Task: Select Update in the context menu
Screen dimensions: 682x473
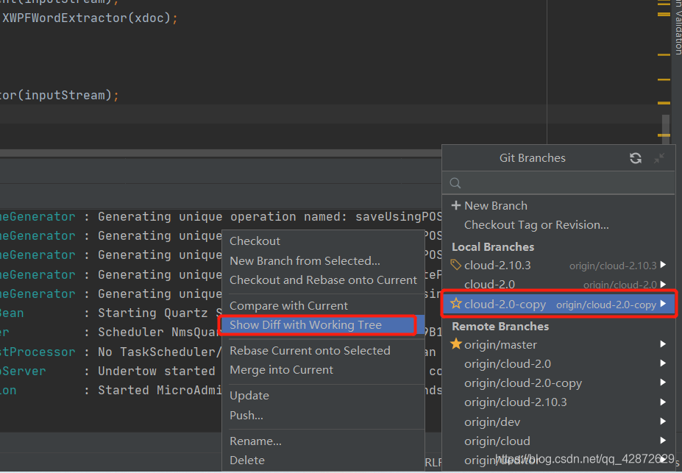Action: [x=323, y=396]
